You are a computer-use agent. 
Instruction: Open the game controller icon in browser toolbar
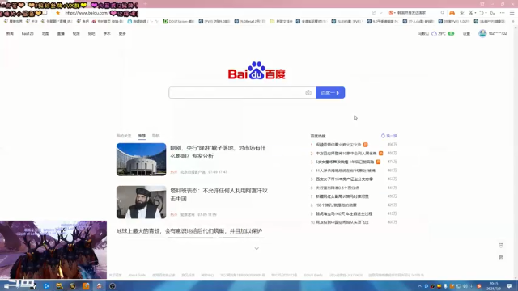[x=452, y=13]
